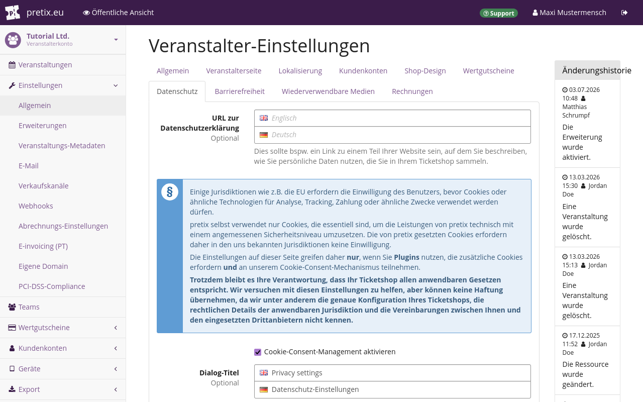Click the eye icon for Öffentliche Ansicht
The height and width of the screenshot is (402, 643).
click(x=86, y=13)
